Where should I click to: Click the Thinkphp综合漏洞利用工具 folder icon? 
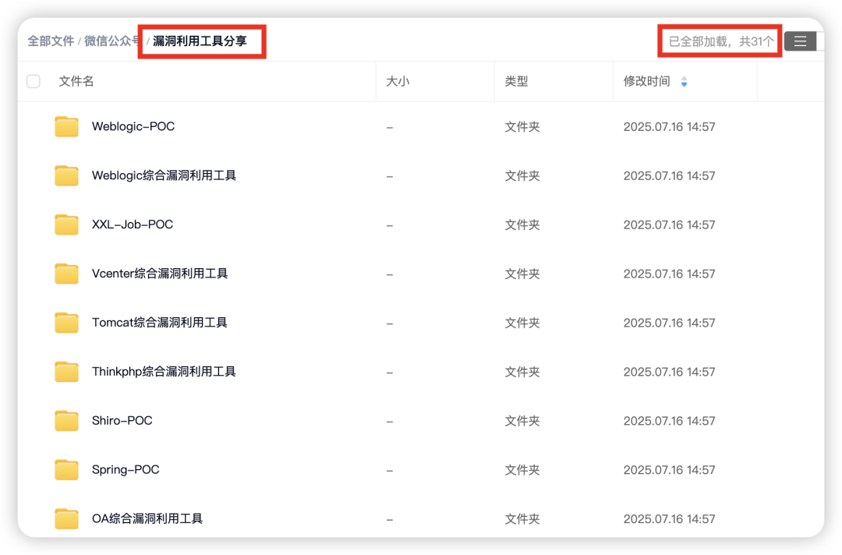pyautogui.click(x=66, y=372)
